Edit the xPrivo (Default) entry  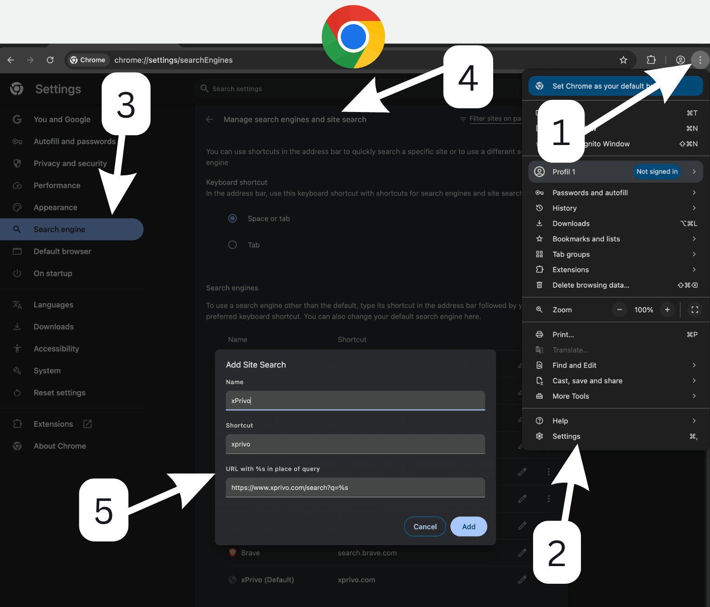(x=522, y=580)
